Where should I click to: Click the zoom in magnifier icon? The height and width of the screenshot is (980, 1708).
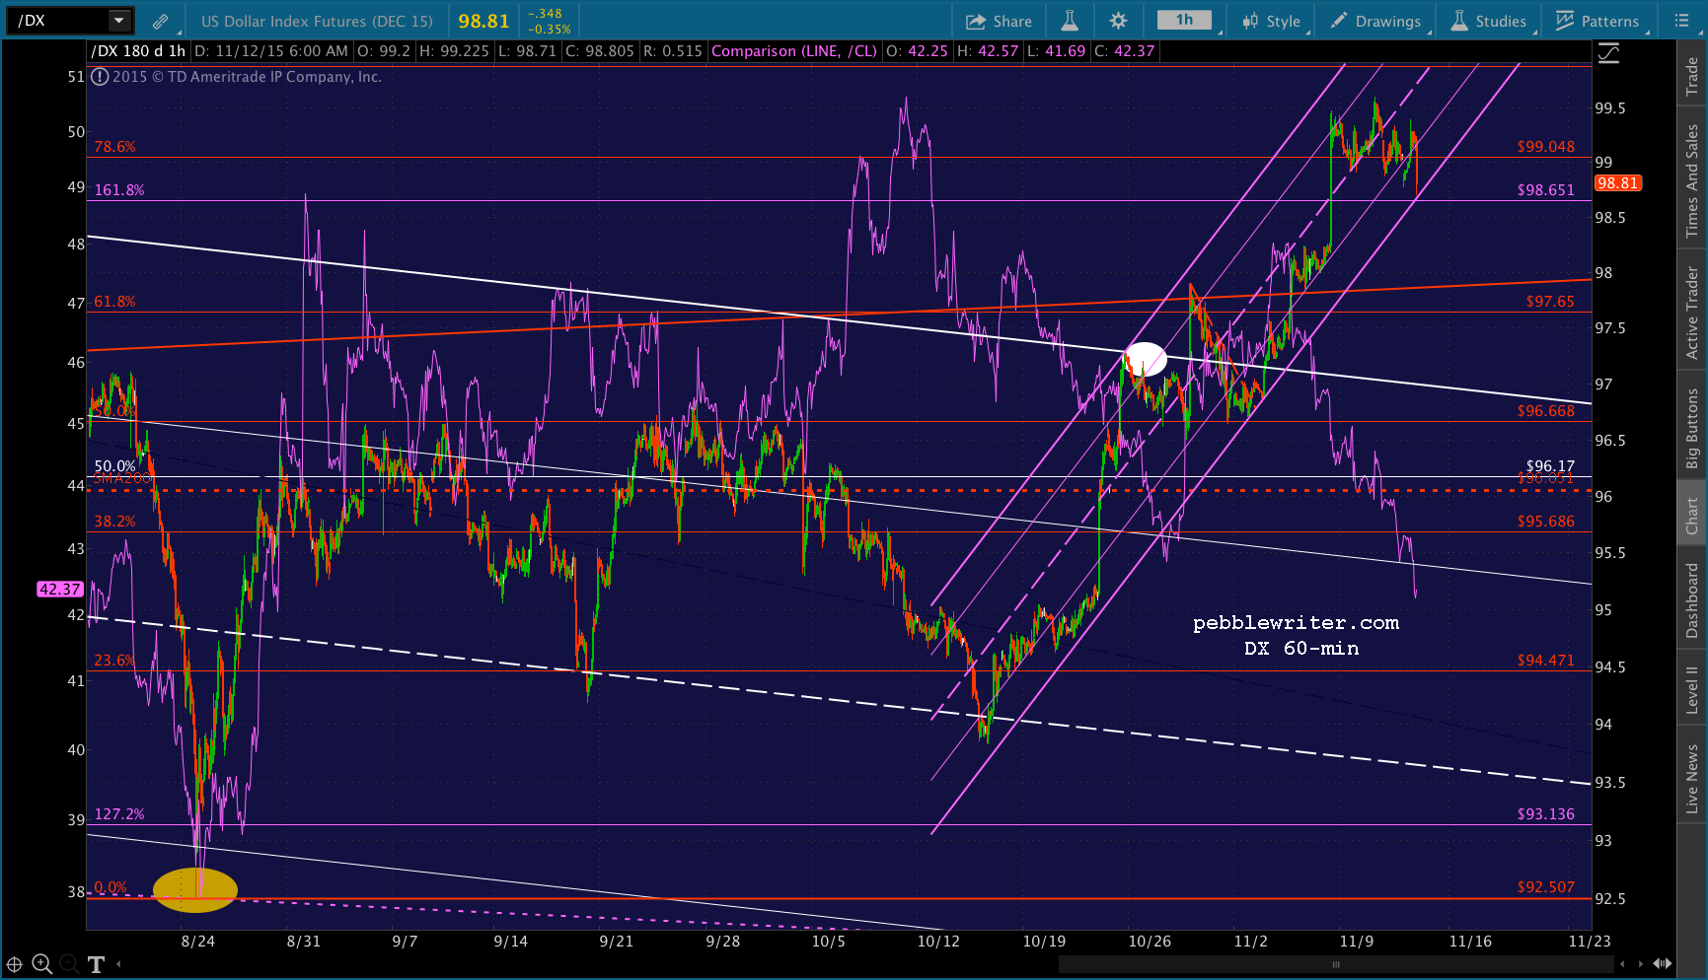point(41,964)
